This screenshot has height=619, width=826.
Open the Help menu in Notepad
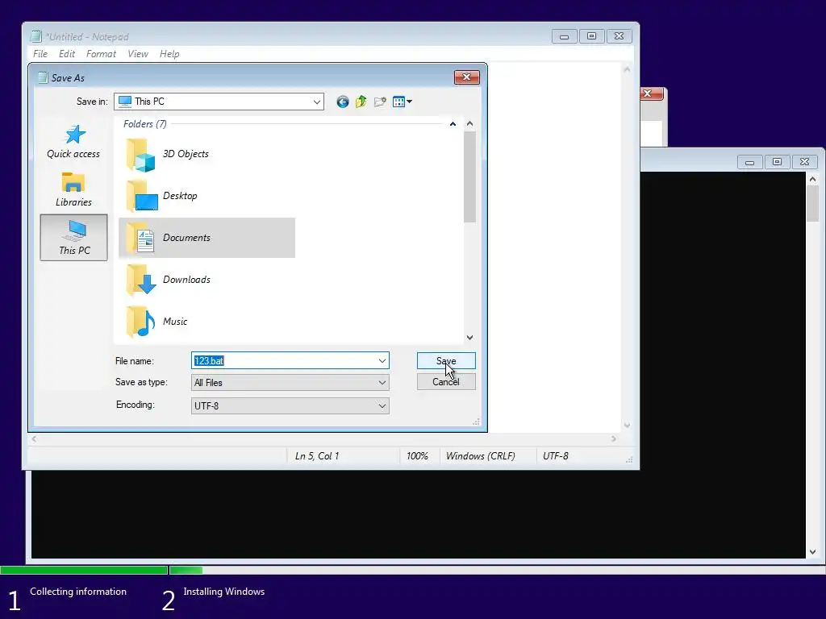[169, 54]
